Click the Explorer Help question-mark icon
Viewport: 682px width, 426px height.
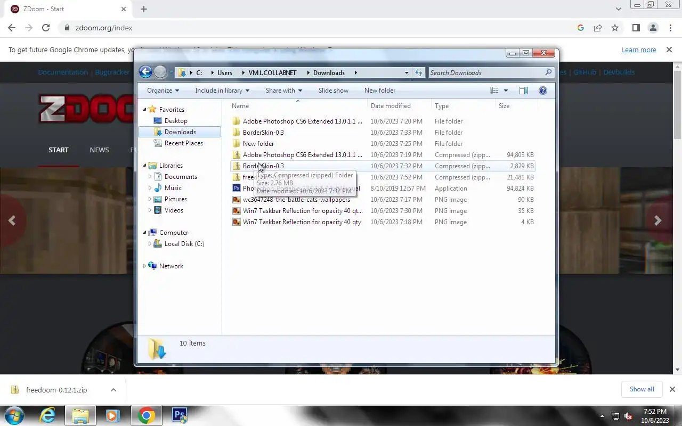pyautogui.click(x=543, y=91)
